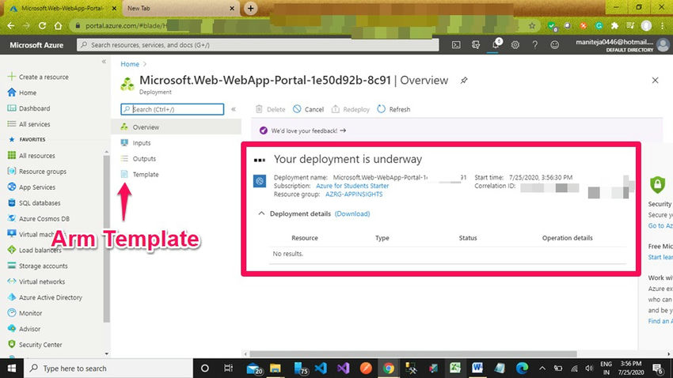The height and width of the screenshot is (378, 673).
Task: Click the Operation details column header
Action: coord(568,238)
